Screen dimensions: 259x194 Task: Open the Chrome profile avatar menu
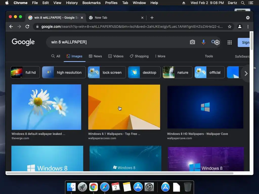[240, 27]
